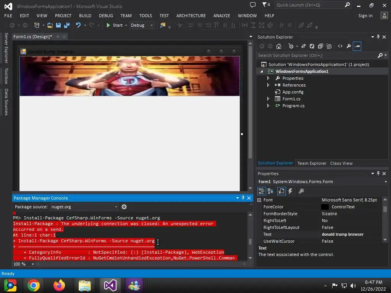The height and width of the screenshot is (293, 391).
Task: Close the Form1.cs [Design] tab
Action: 64,37
